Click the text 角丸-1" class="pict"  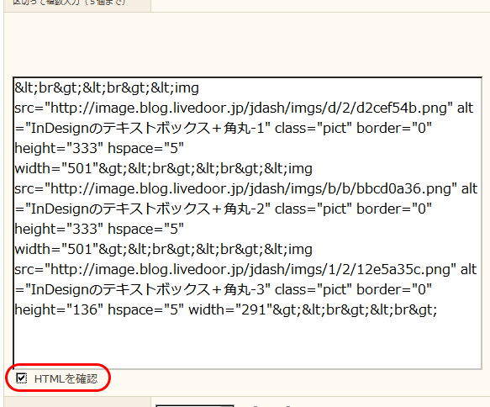point(287,128)
